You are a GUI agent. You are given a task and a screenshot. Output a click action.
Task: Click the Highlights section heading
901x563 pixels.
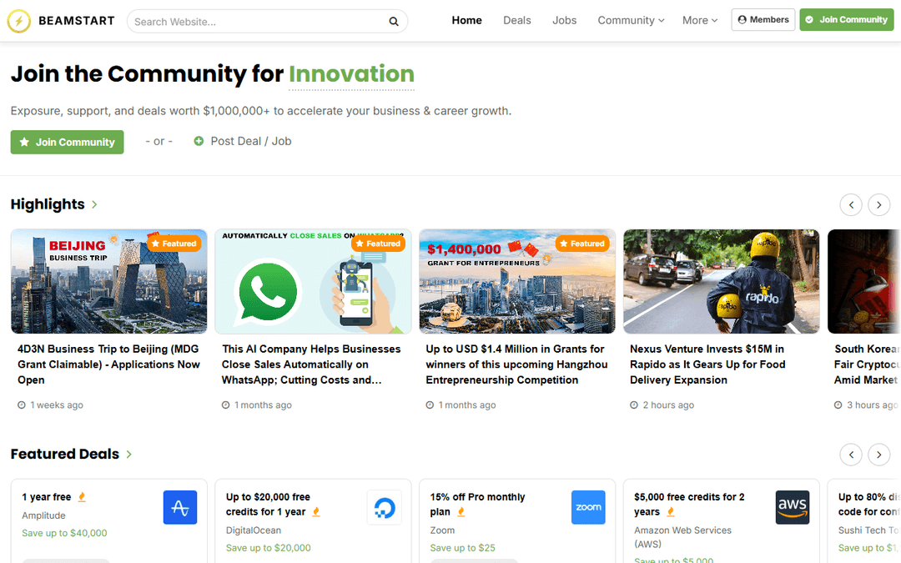tap(48, 204)
